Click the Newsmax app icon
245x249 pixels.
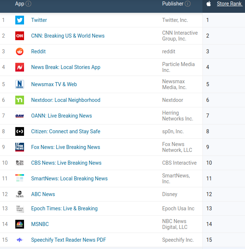tap(20, 84)
